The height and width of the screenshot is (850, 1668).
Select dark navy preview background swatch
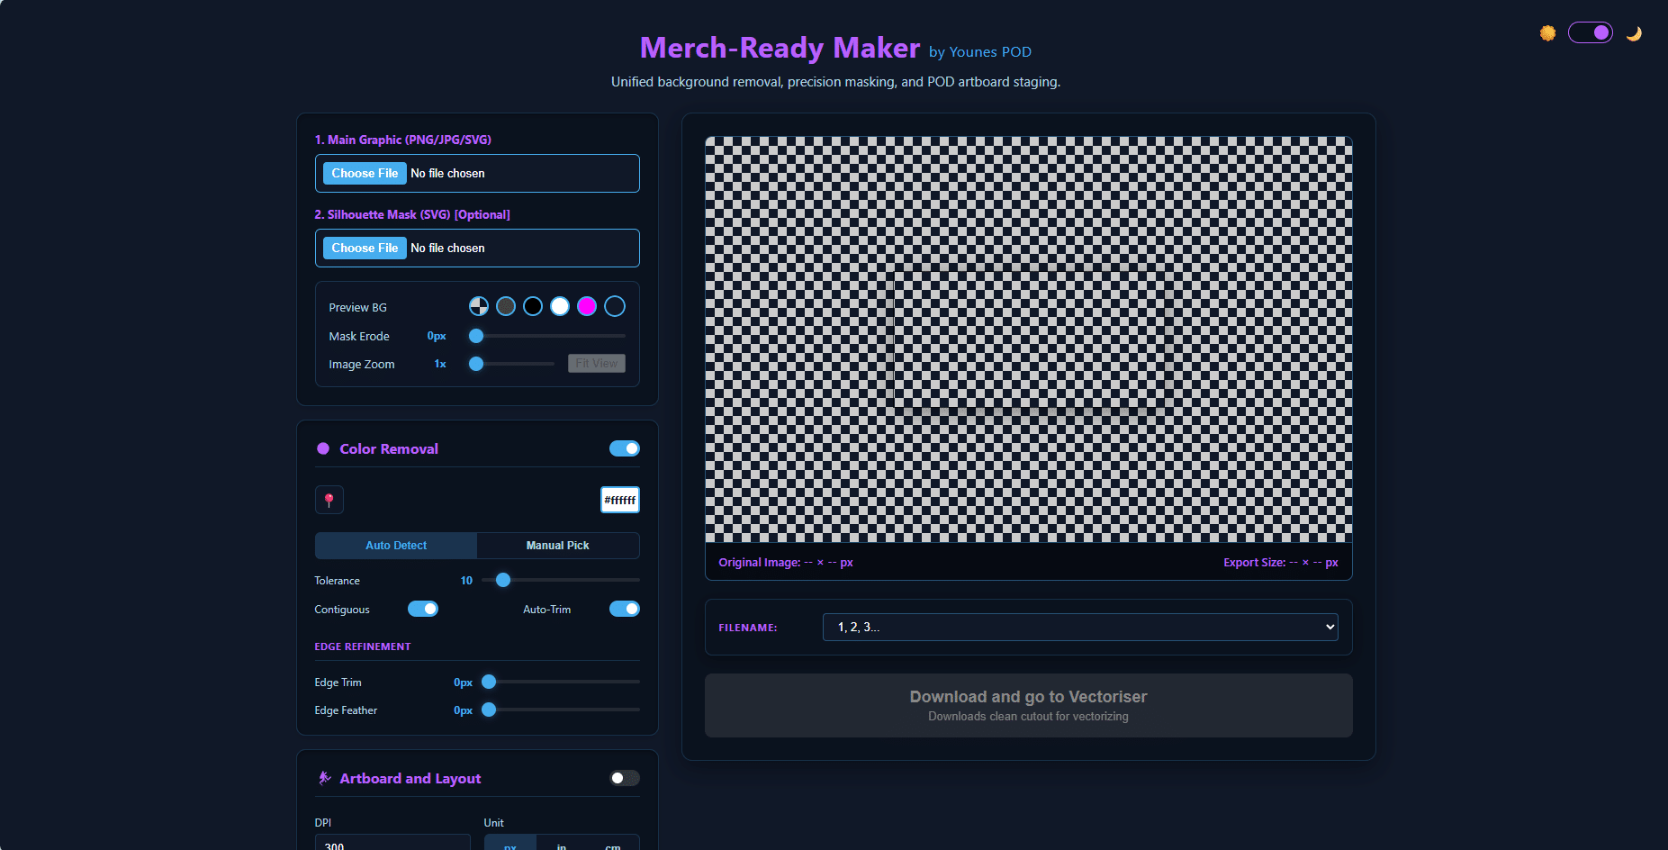point(615,306)
